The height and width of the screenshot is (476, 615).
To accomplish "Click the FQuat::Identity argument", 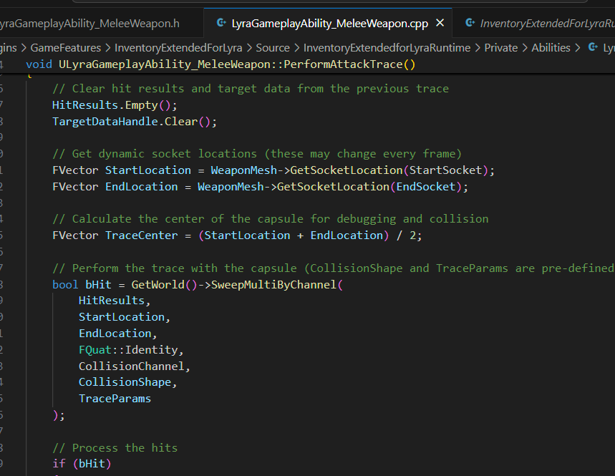I will (131, 350).
